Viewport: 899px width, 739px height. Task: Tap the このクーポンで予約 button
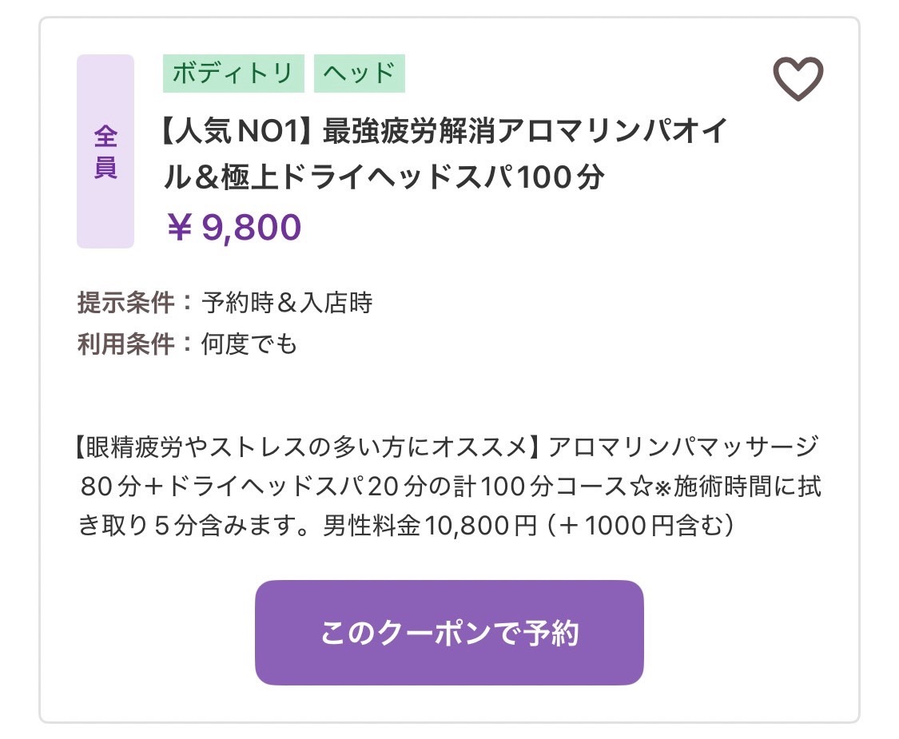pyautogui.click(x=449, y=633)
